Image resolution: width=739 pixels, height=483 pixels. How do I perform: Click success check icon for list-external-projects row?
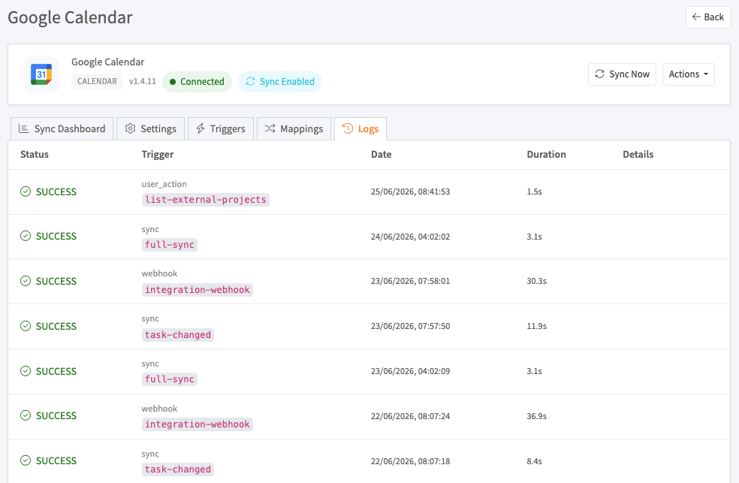pos(26,192)
